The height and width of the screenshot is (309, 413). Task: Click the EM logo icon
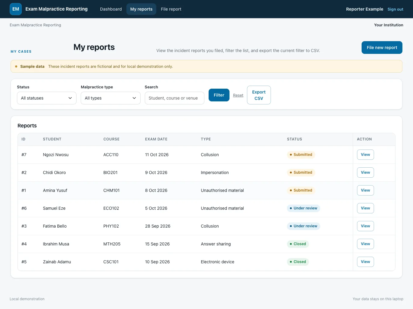click(16, 9)
